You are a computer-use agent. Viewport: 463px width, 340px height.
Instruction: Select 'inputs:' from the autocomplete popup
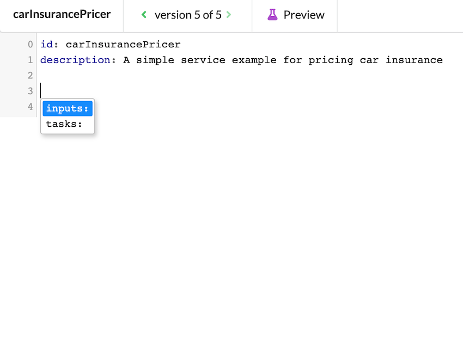(68, 108)
